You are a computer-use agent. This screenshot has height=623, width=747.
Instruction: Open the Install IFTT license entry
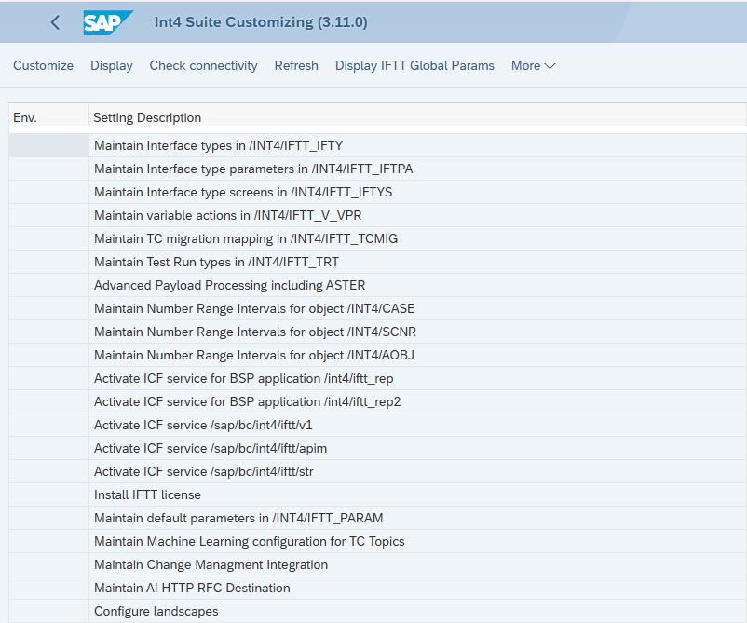click(147, 494)
